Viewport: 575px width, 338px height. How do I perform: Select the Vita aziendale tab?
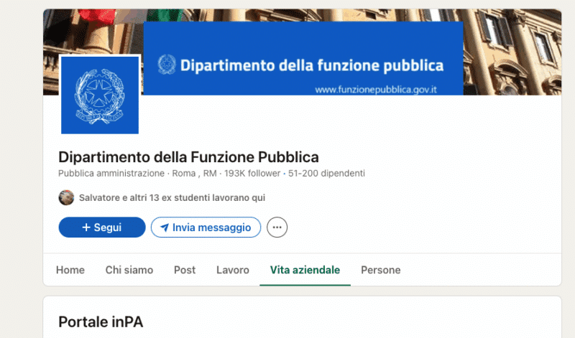305,271
